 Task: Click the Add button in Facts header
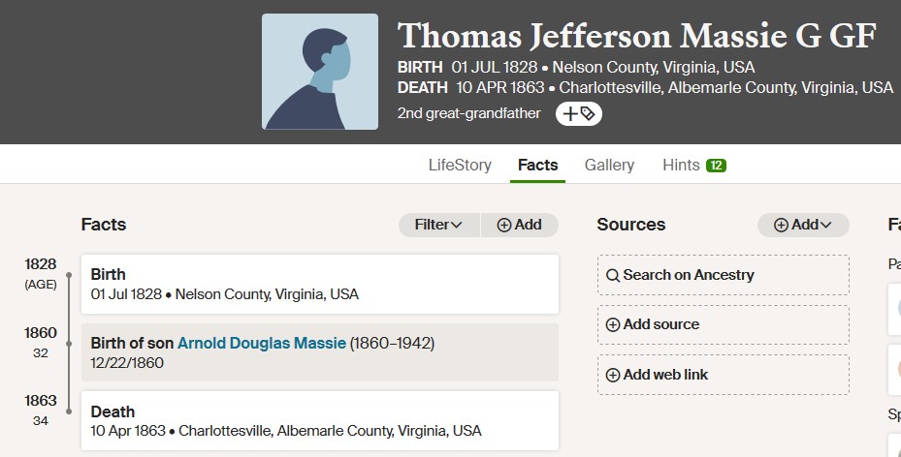pyautogui.click(x=520, y=225)
